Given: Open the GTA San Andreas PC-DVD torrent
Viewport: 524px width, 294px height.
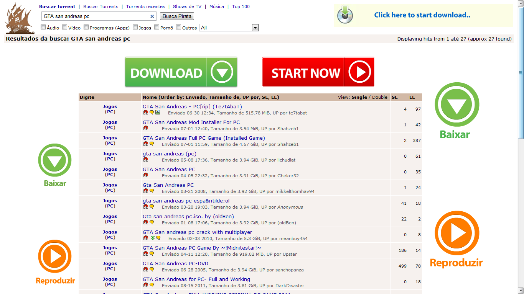Looking at the screenshot, I should (175, 264).
